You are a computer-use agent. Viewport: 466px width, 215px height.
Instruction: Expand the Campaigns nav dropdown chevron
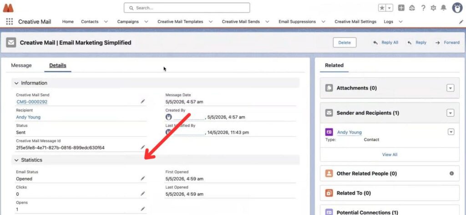click(146, 22)
